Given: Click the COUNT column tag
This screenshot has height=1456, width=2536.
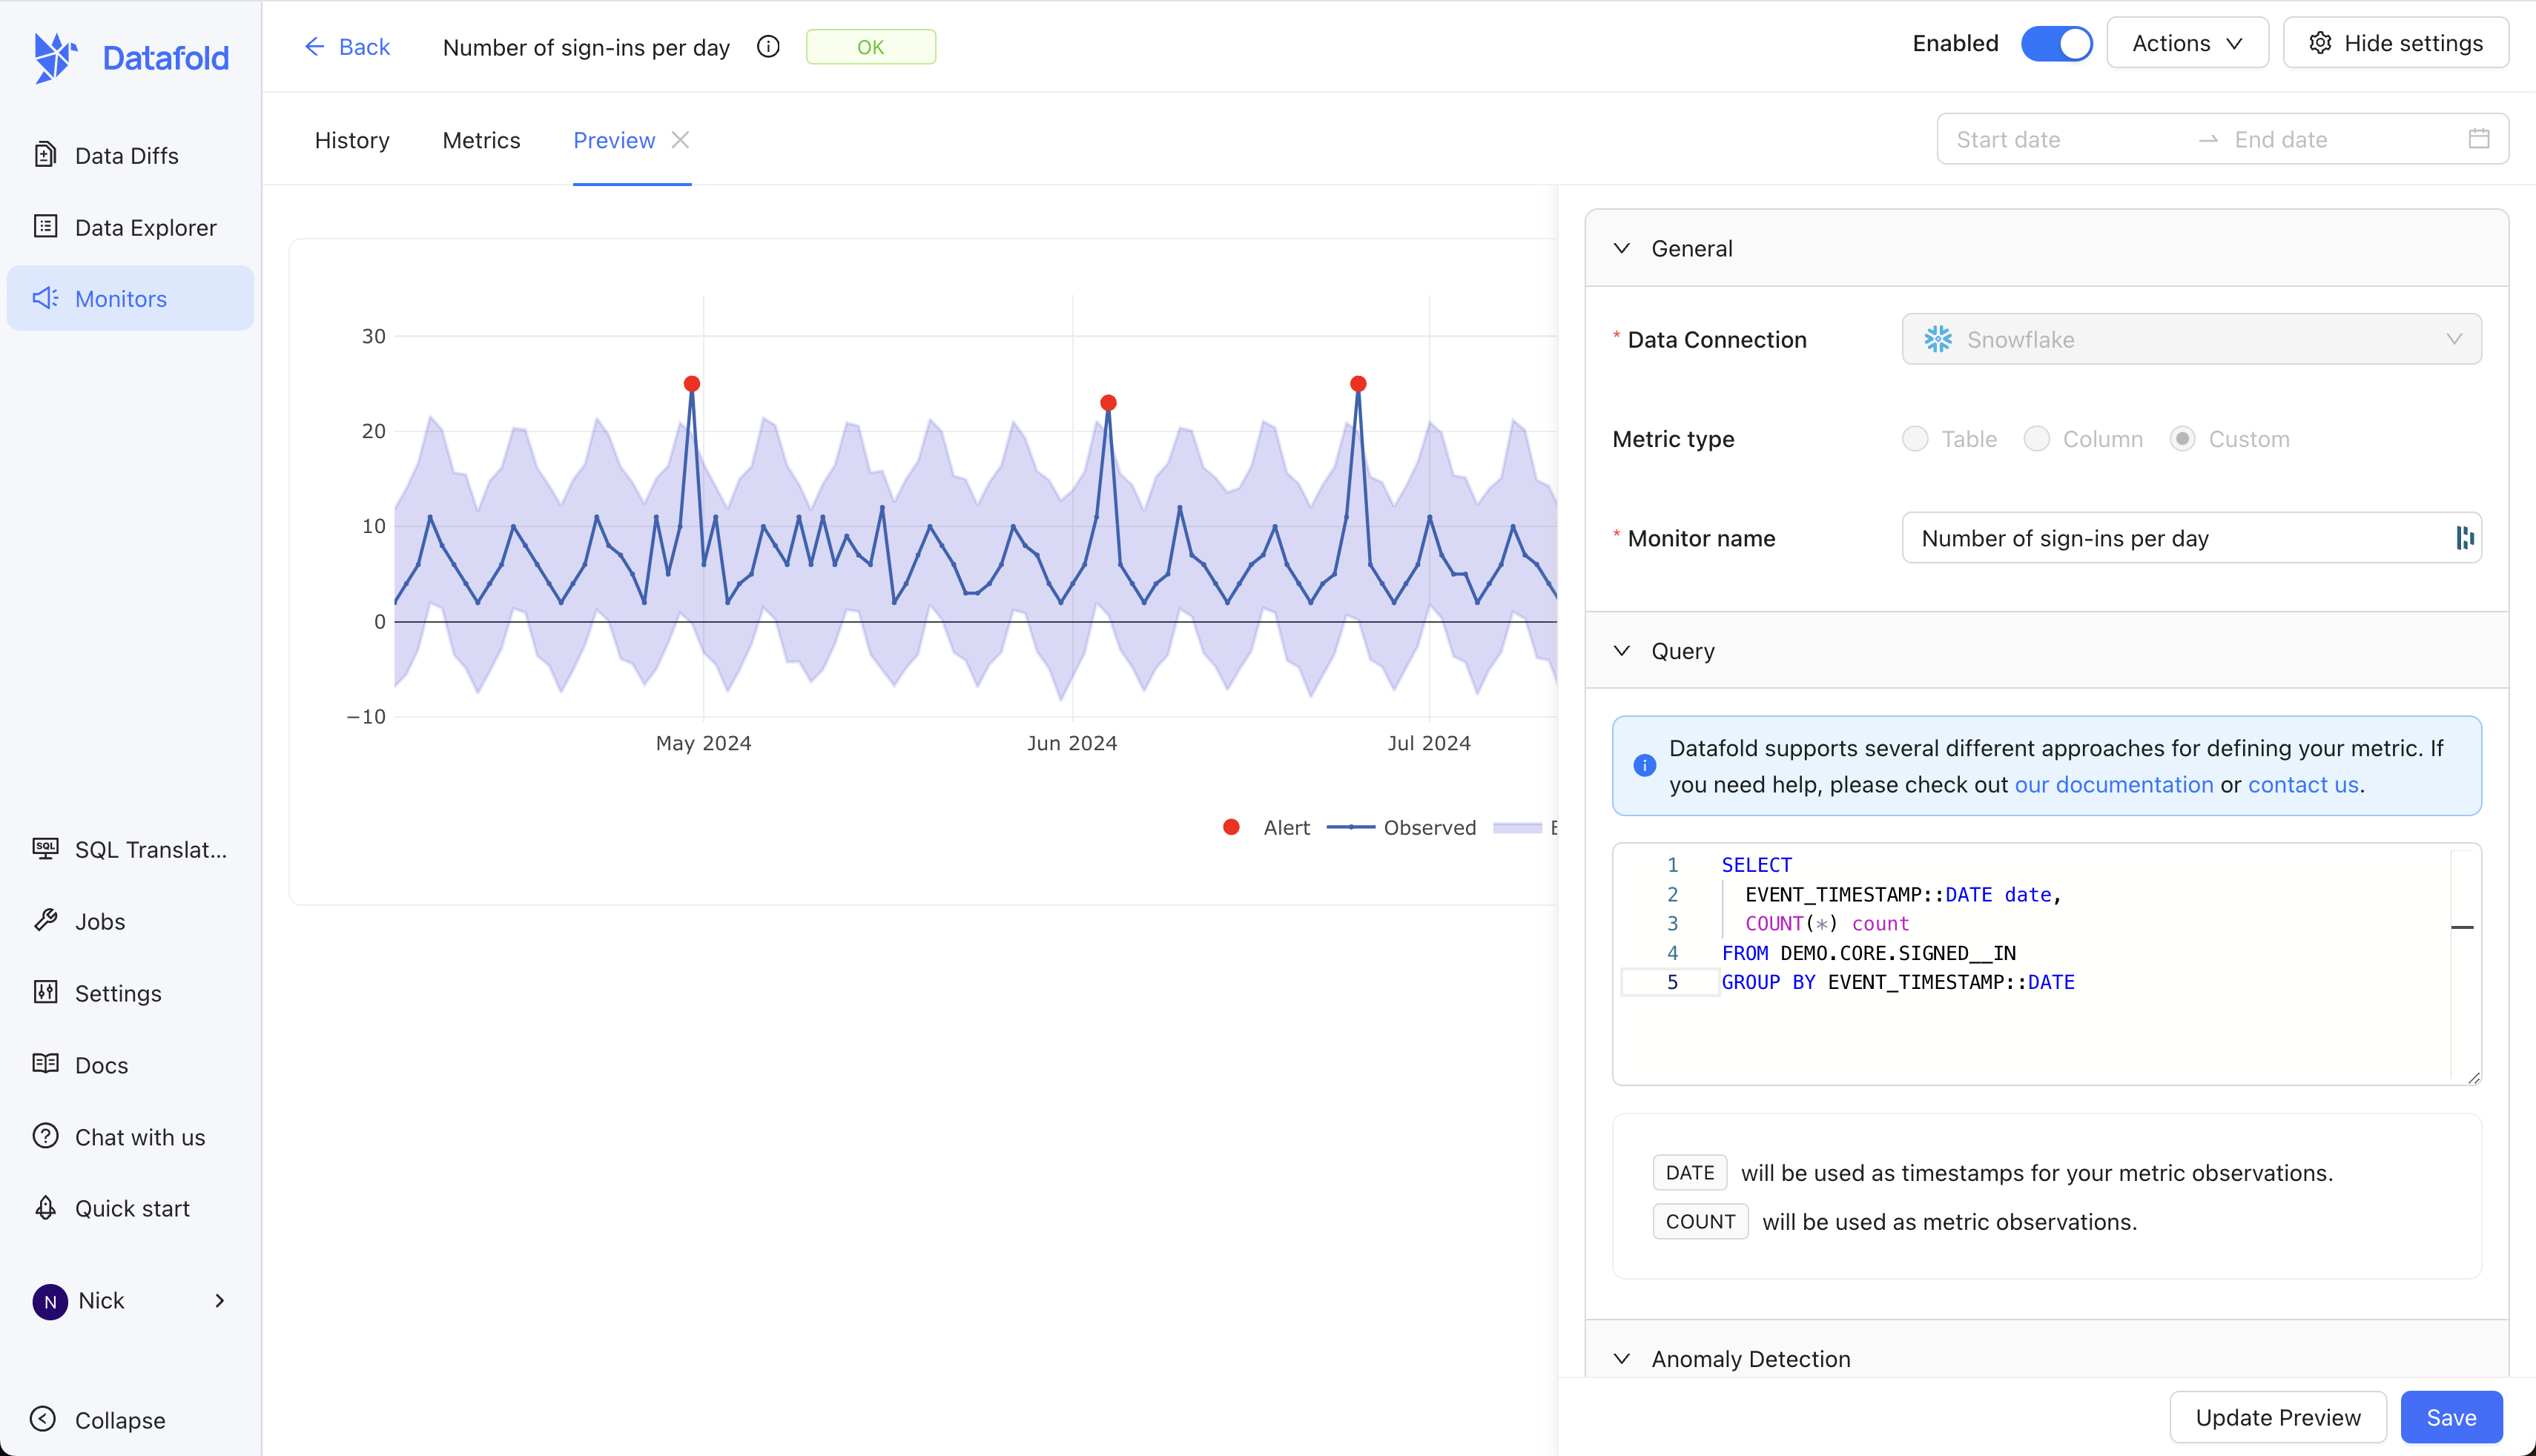Looking at the screenshot, I should [1700, 1222].
